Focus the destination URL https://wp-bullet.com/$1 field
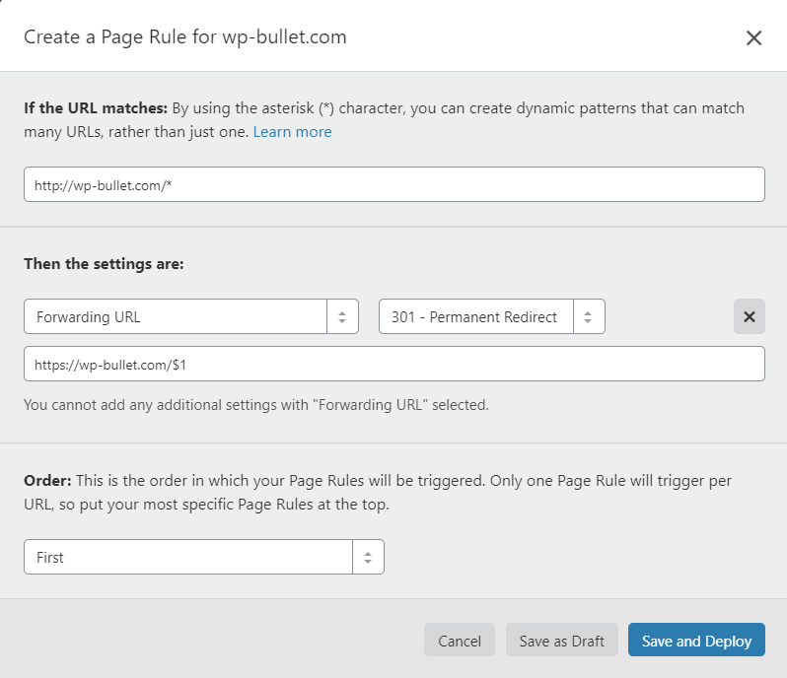787x678 pixels. click(x=394, y=364)
